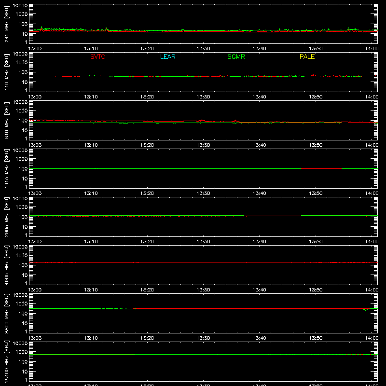Click 13:30 tick under the 8800 MHz panel
This screenshot has width=386, height=386.
click(x=203, y=338)
